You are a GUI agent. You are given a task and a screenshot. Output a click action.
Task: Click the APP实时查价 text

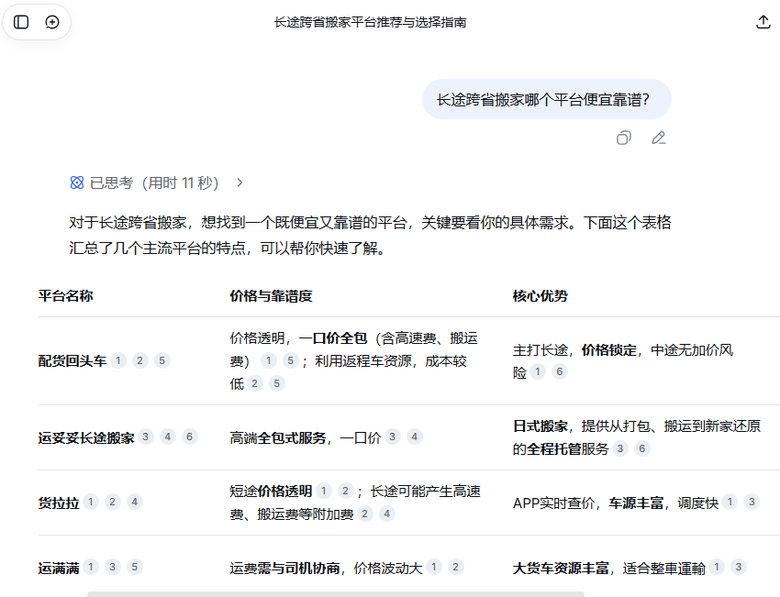point(553,503)
